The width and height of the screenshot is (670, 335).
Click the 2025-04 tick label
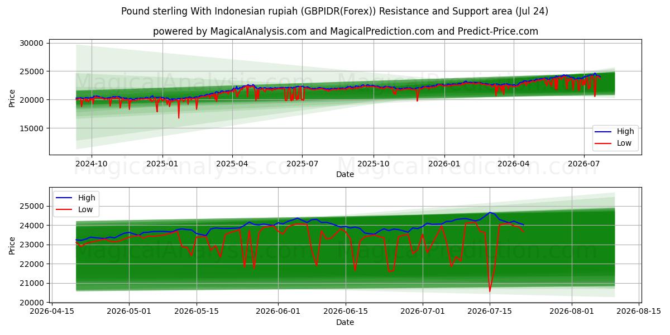tap(232, 164)
